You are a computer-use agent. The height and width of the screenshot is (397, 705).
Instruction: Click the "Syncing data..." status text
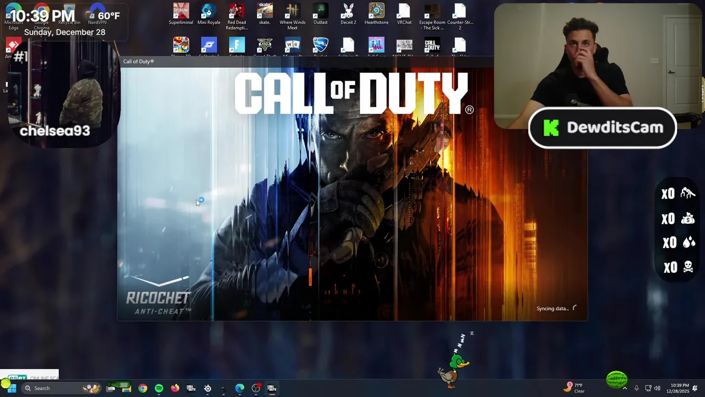click(552, 308)
